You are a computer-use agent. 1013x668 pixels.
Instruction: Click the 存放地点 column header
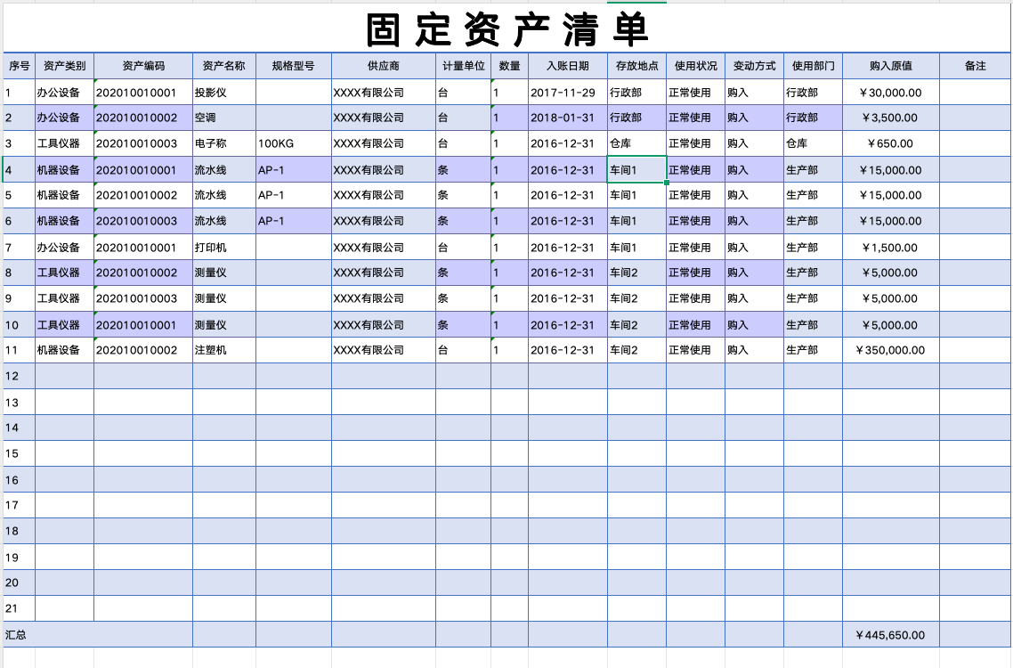[637, 66]
